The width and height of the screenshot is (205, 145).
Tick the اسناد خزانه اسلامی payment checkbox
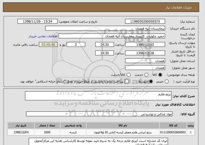(126, 81)
